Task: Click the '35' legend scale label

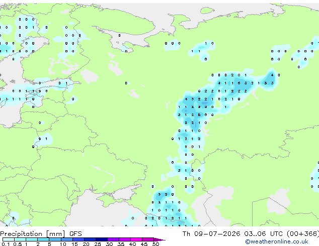Action: (x=121, y=244)
